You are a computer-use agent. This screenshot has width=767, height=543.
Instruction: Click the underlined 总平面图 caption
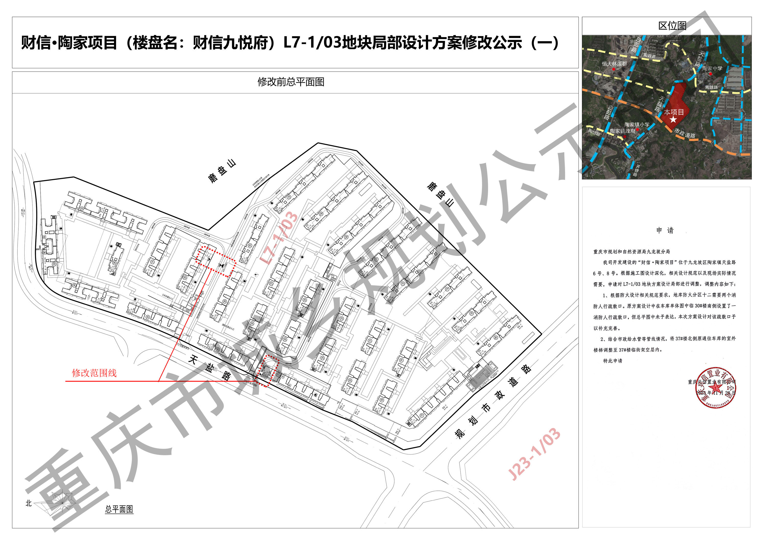(x=119, y=509)
